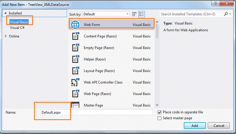Select the Helper (Razor) template name
This screenshot has width=236, height=134.
pos(95,59)
